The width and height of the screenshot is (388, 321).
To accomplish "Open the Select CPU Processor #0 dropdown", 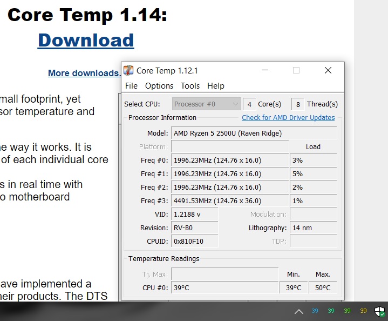I will [206, 104].
